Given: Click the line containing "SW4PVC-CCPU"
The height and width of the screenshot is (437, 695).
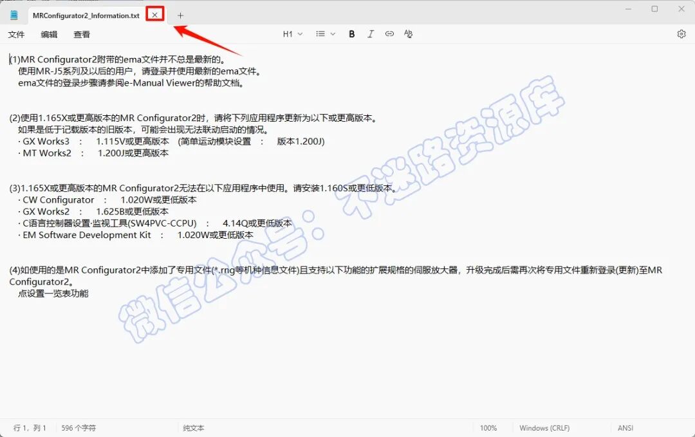Looking at the screenshot, I should tap(155, 223).
